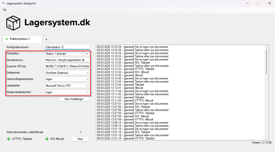
Task: Choose a printer in the Labelprinter dropdown
Action: point(67,86)
